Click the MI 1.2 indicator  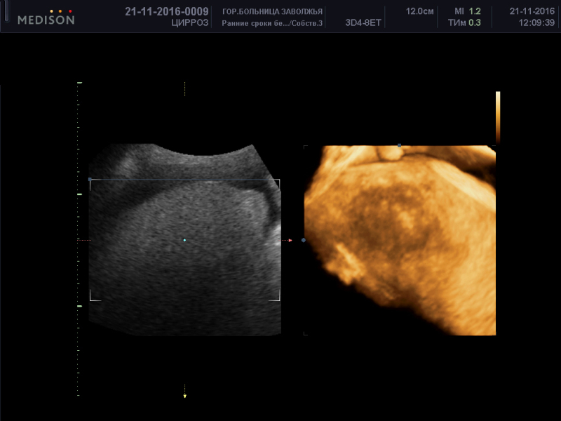[468, 11]
